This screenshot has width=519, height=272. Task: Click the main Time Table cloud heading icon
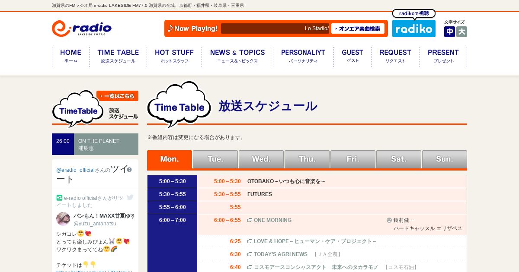point(179,104)
